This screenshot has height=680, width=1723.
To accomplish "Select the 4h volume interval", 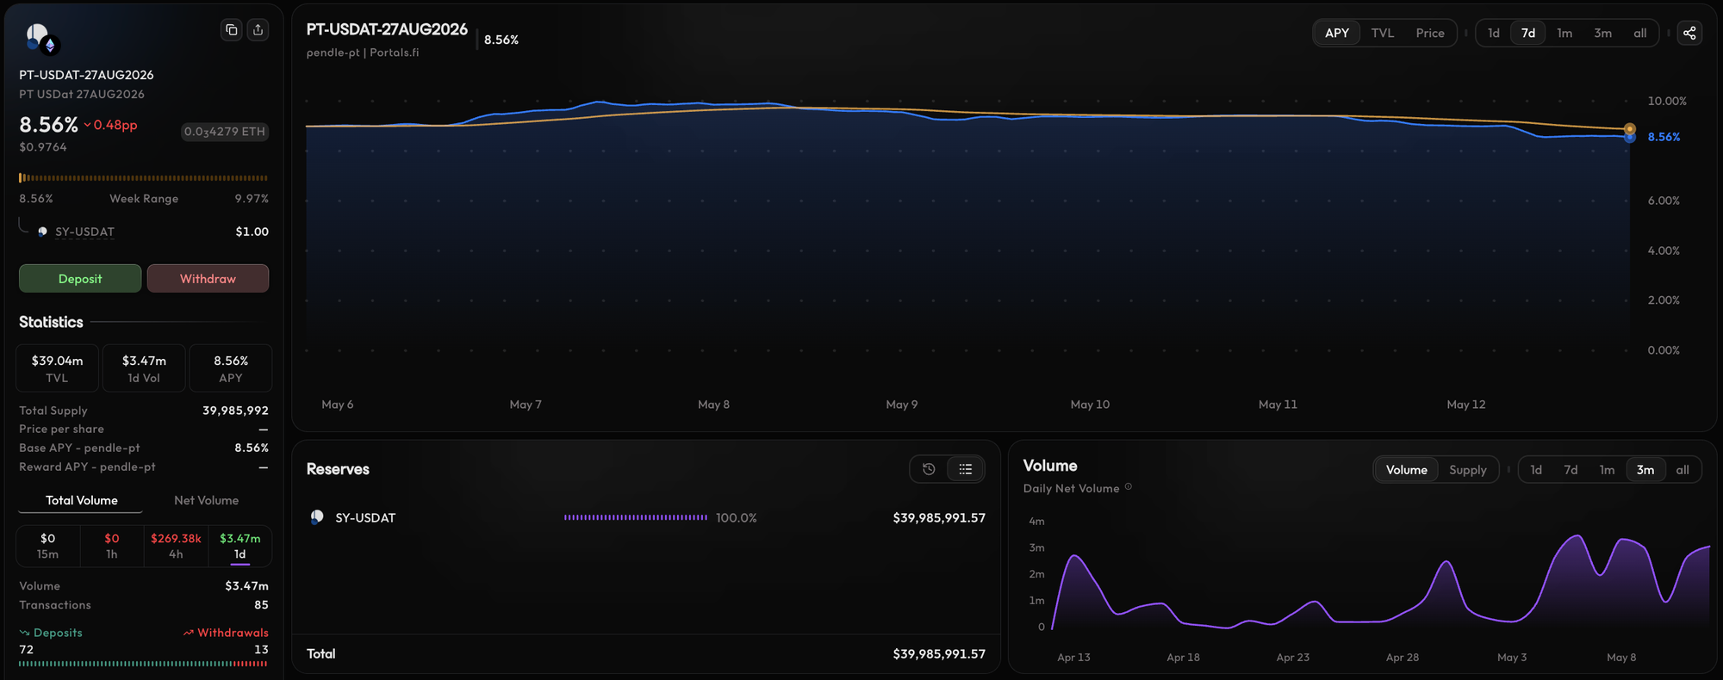I will pyautogui.click(x=176, y=546).
